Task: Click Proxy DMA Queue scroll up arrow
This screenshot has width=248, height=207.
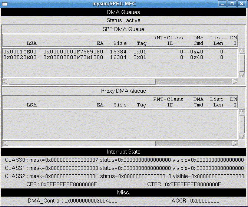Action: tap(242, 112)
